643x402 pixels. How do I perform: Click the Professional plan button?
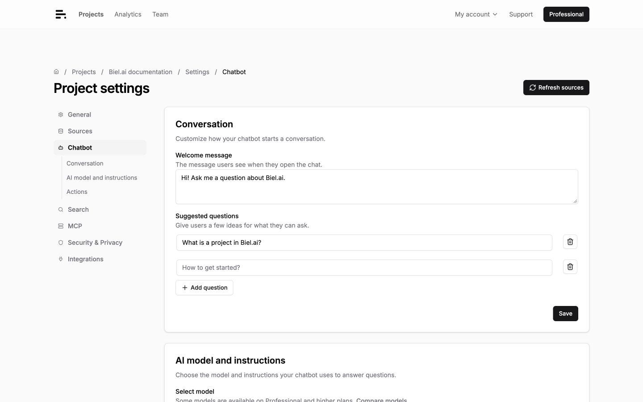coord(566,14)
